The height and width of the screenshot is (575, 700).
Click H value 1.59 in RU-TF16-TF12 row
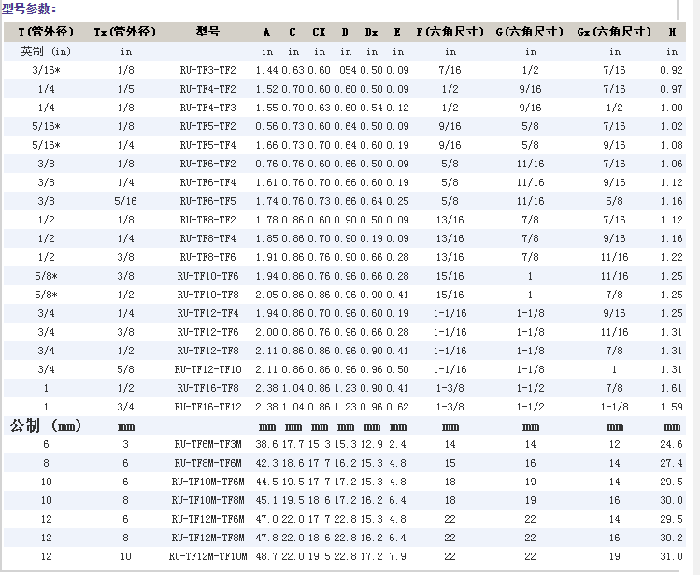tap(671, 408)
